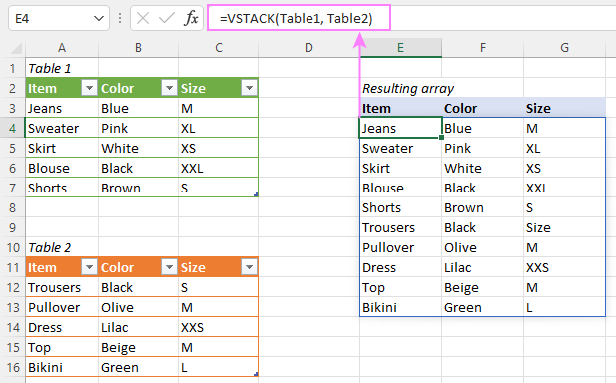Screen dimensions: 616x383
Task: Click cell 'Shorts' in column A
Action: tap(62, 188)
